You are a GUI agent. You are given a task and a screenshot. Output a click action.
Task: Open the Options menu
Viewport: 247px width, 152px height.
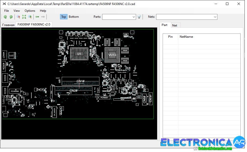[x=30, y=11]
